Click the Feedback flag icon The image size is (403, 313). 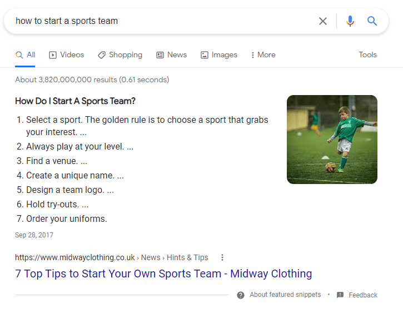[x=340, y=295]
